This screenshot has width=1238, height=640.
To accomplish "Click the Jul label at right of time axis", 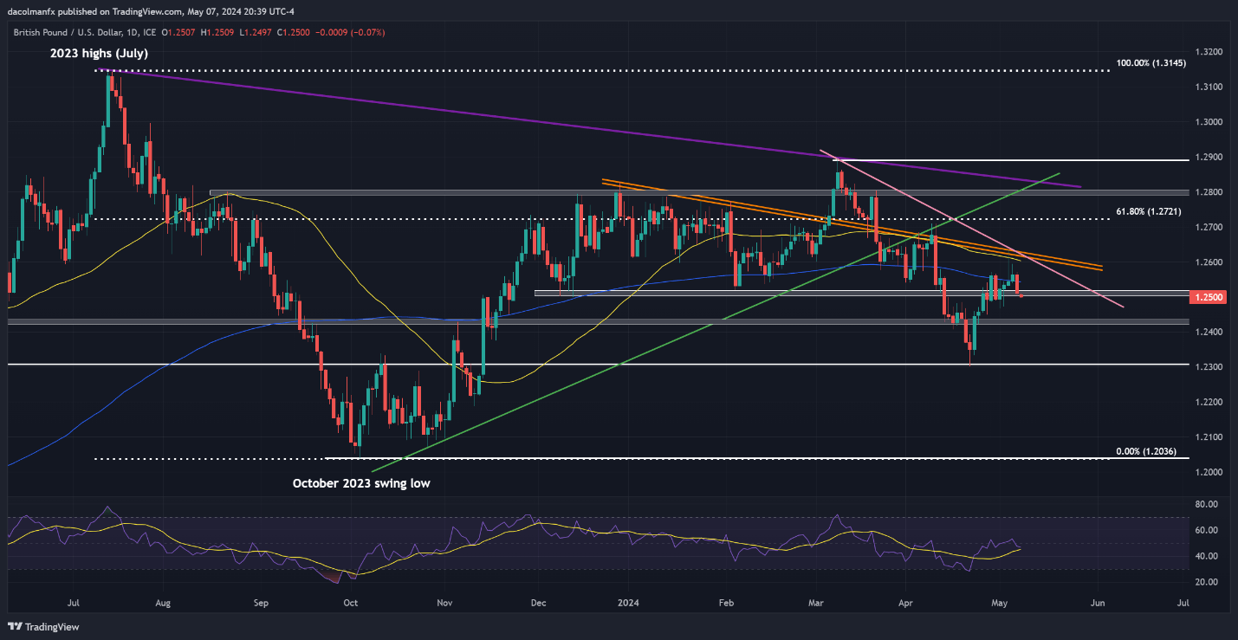I will (x=1183, y=600).
